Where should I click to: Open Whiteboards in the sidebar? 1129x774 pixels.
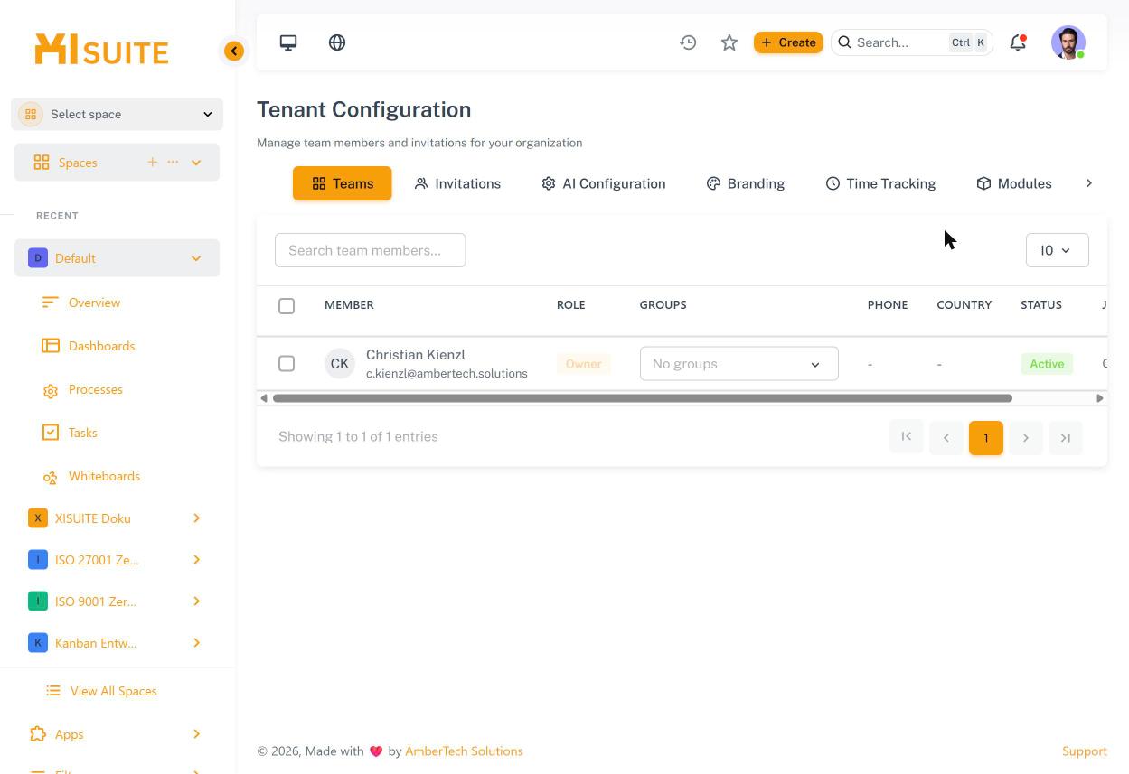click(x=104, y=476)
